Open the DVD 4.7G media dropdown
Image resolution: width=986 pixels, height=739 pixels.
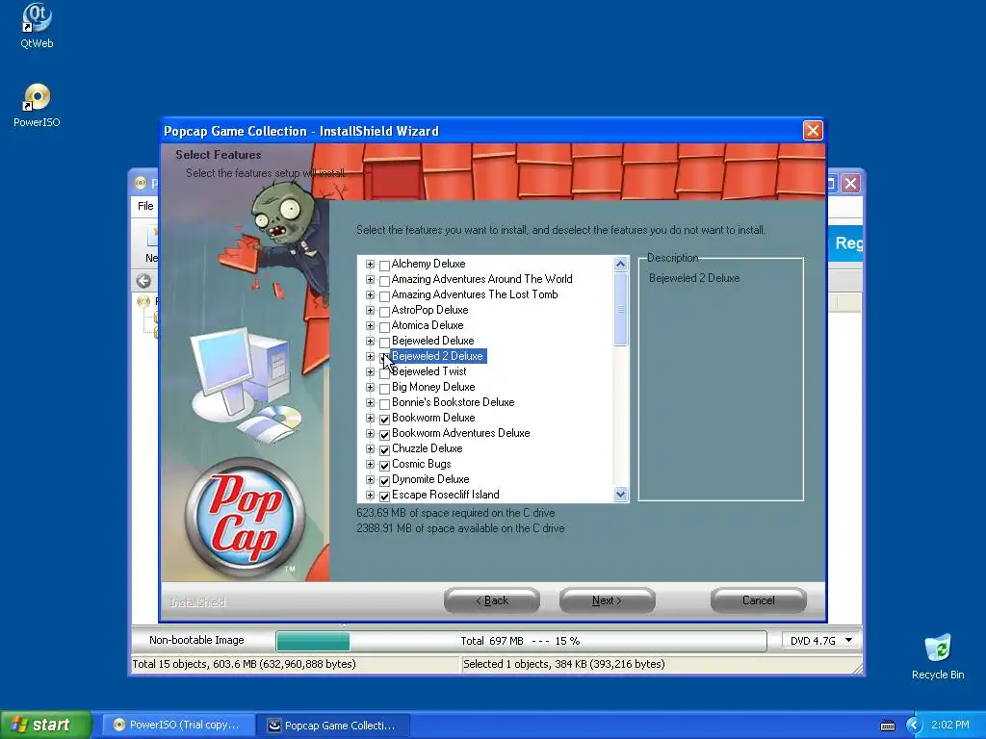849,640
